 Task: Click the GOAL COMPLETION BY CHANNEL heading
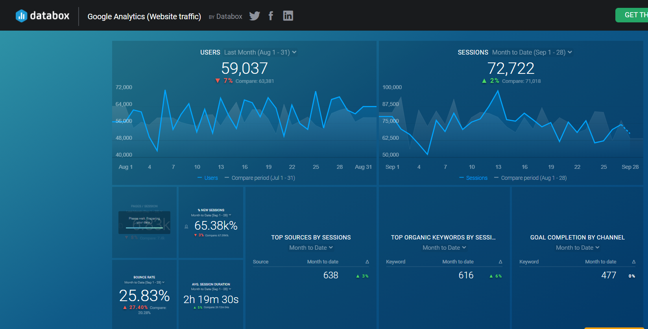(578, 238)
